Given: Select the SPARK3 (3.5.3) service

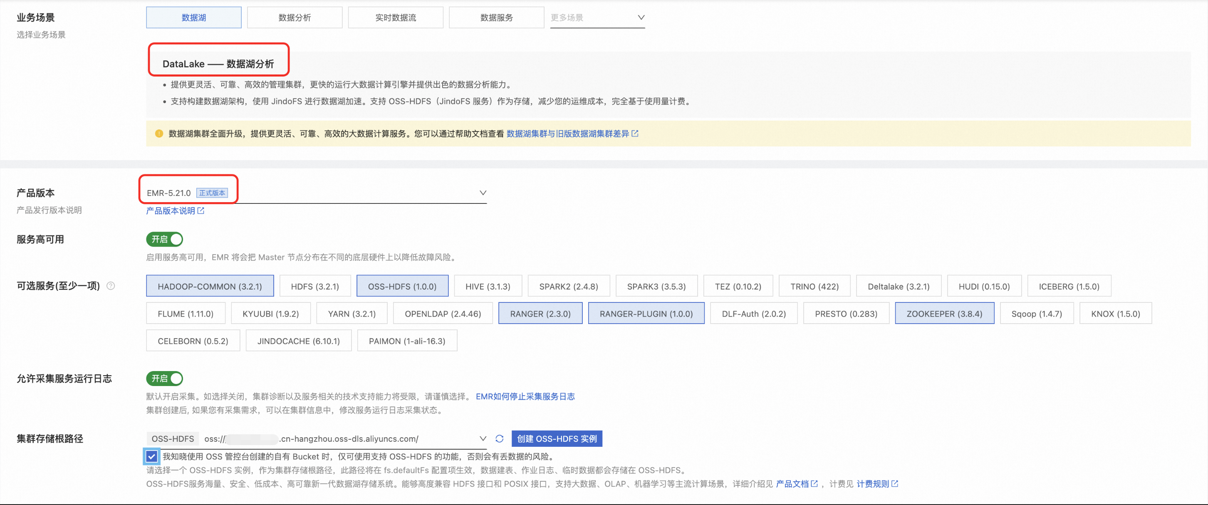Looking at the screenshot, I should pos(656,286).
